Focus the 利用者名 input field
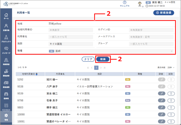181x125 pixels. click(70, 37)
